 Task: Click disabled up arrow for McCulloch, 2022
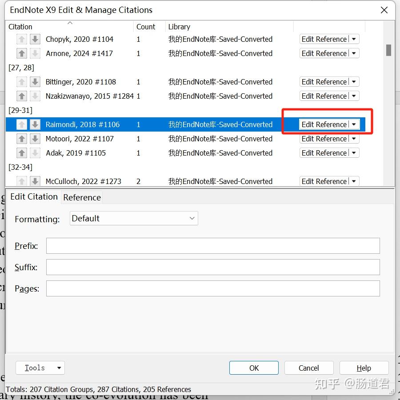click(22, 181)
